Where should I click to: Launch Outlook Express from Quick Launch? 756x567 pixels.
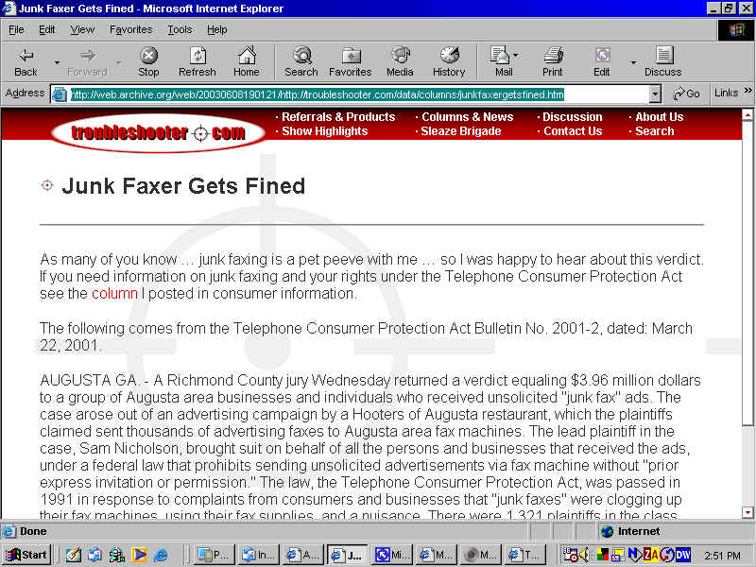(x=95, y=555)
